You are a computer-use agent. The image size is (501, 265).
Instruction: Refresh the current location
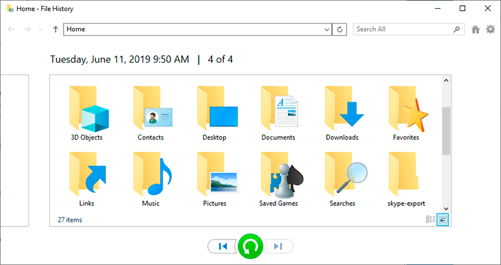340,29
